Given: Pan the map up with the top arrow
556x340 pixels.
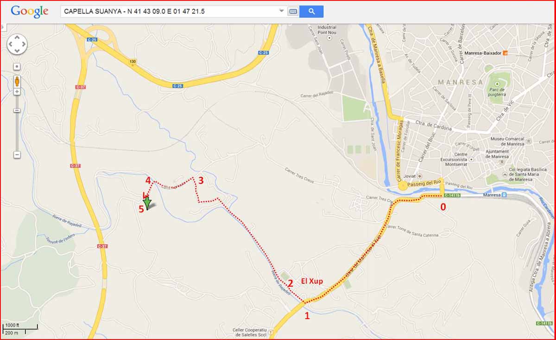Looking at the screenshot, I should point(17,38).
